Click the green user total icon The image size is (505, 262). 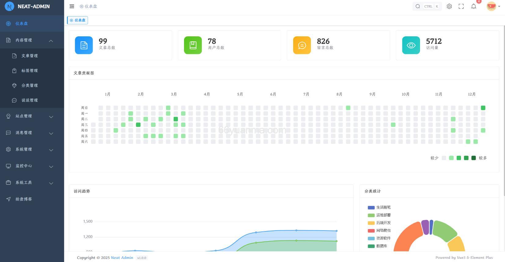(193, 45)
